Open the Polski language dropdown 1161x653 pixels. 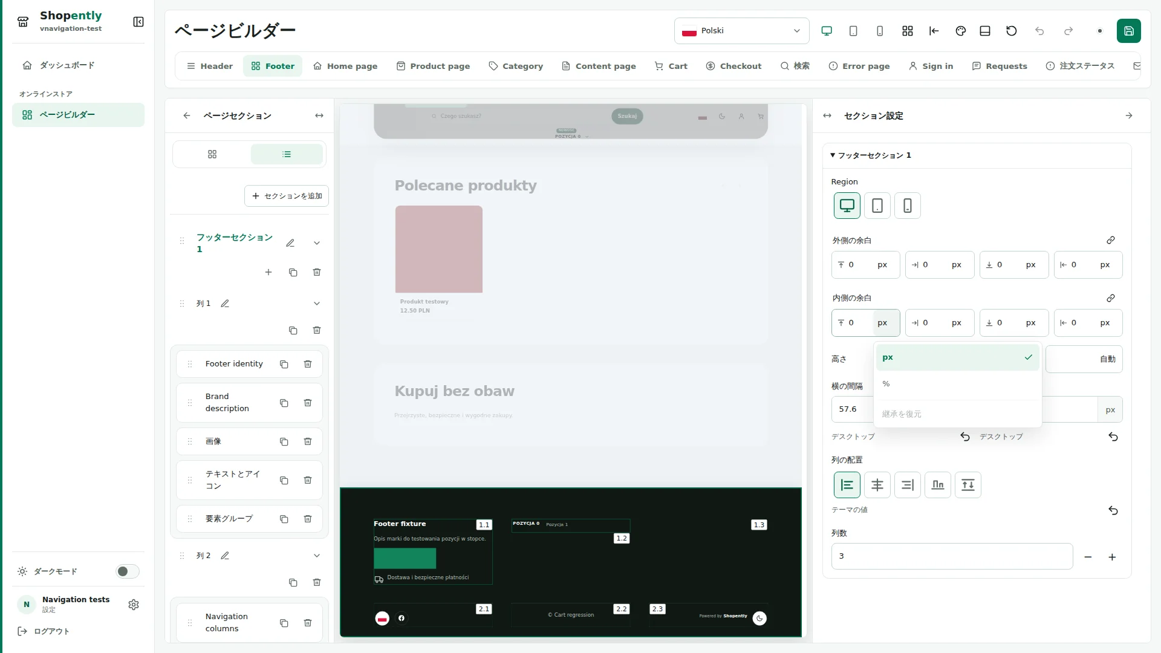[x=741, y=31]
